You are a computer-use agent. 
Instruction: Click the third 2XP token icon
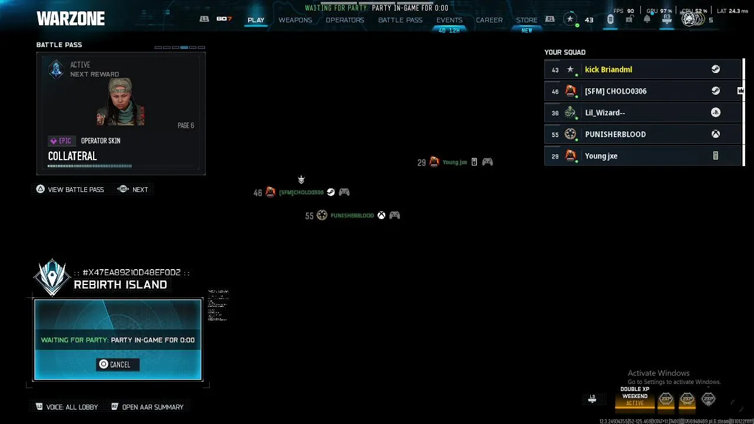click(708, 399)
